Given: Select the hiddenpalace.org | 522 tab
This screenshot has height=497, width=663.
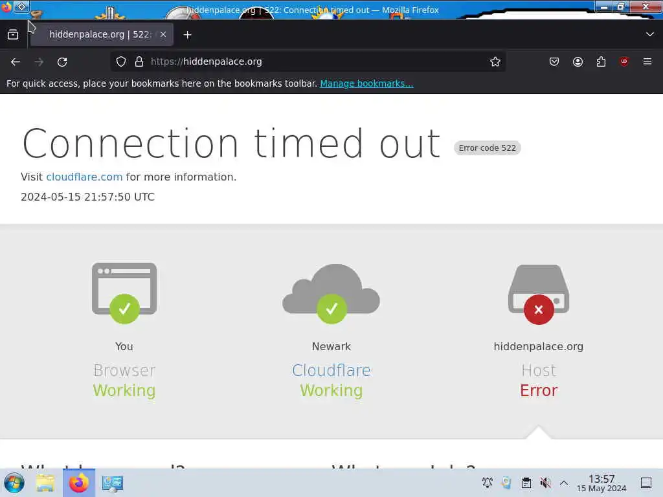Looking at the screenshot, I should 102,35.
